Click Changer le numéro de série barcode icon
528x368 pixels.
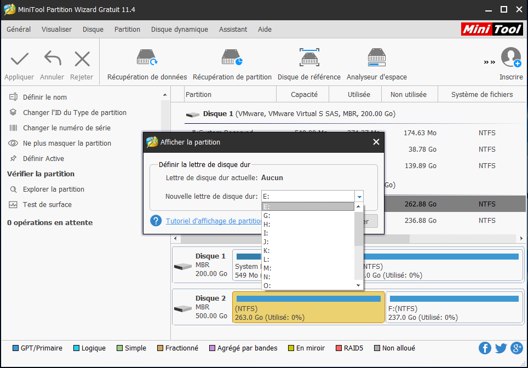[13, 128]
